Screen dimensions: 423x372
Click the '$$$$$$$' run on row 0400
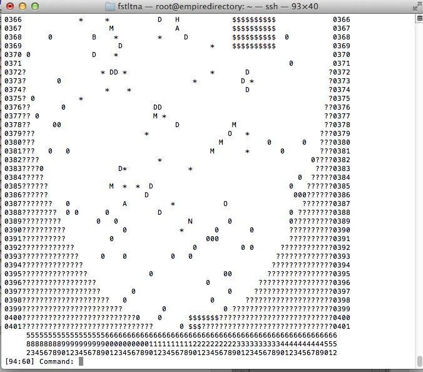(x=203, y=318)
